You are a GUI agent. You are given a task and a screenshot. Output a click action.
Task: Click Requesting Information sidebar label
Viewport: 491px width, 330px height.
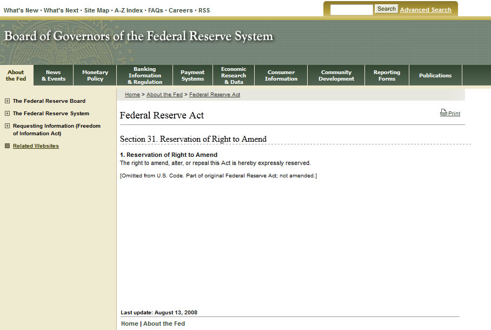57,129
